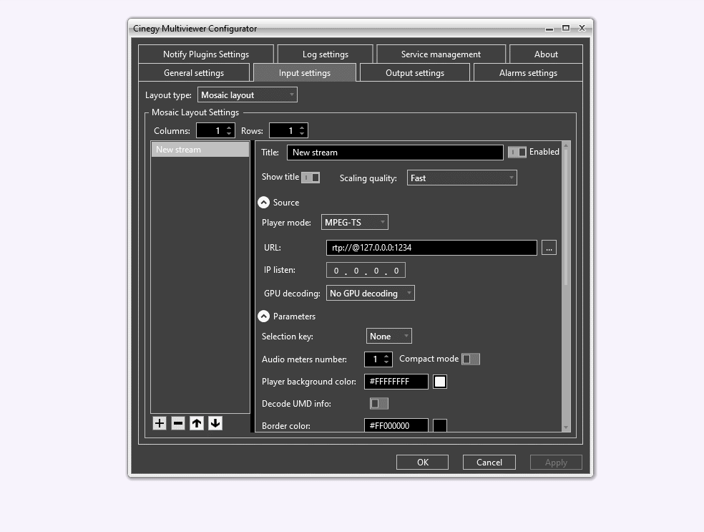Switch to Log settings tab
This screenshot has width=704, height=532.
coord(326,54)
